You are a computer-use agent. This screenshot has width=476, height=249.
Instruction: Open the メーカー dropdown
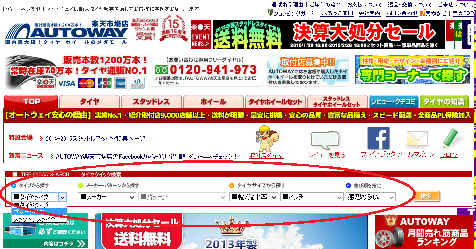tap(106, 197)
